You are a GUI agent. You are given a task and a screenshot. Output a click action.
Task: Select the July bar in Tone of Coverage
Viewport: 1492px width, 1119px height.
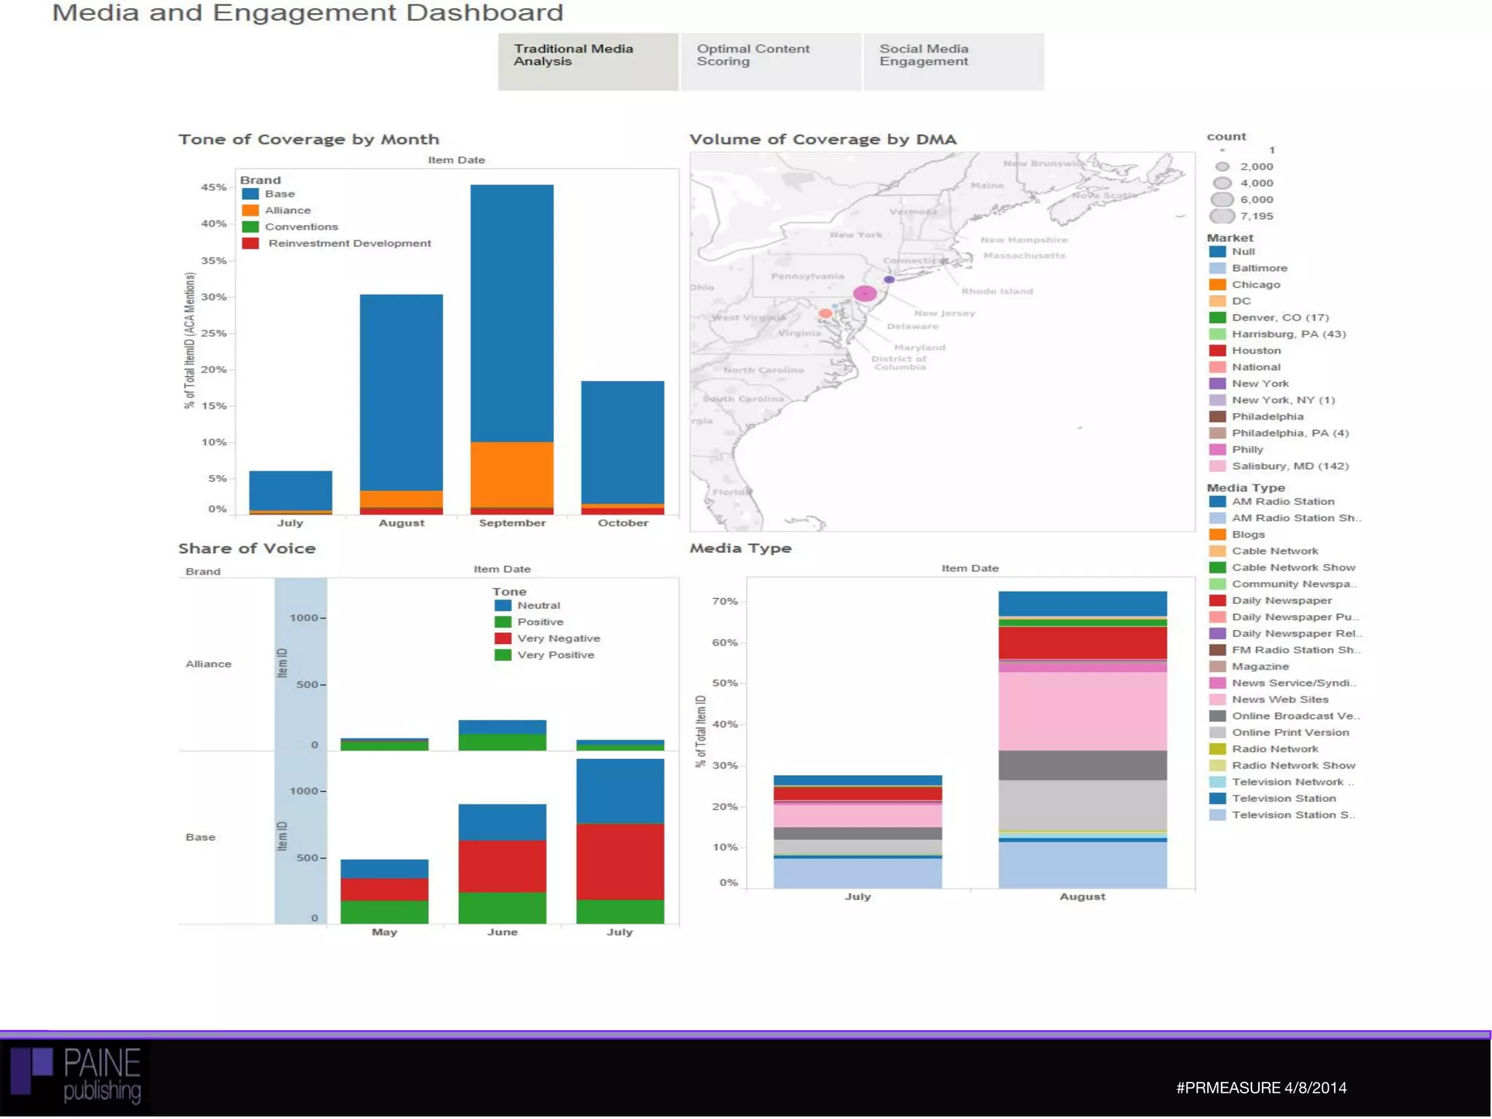click(x=291, y=492)
